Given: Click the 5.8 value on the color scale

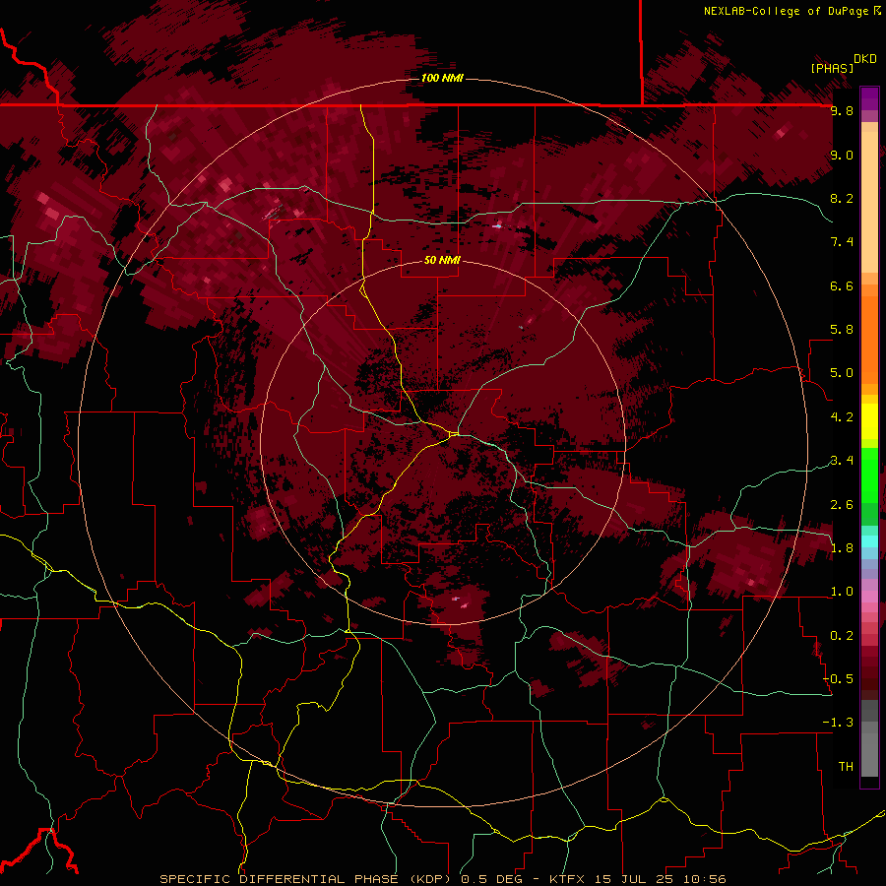Looking at the screenshot, I should [x=842, y=330].
